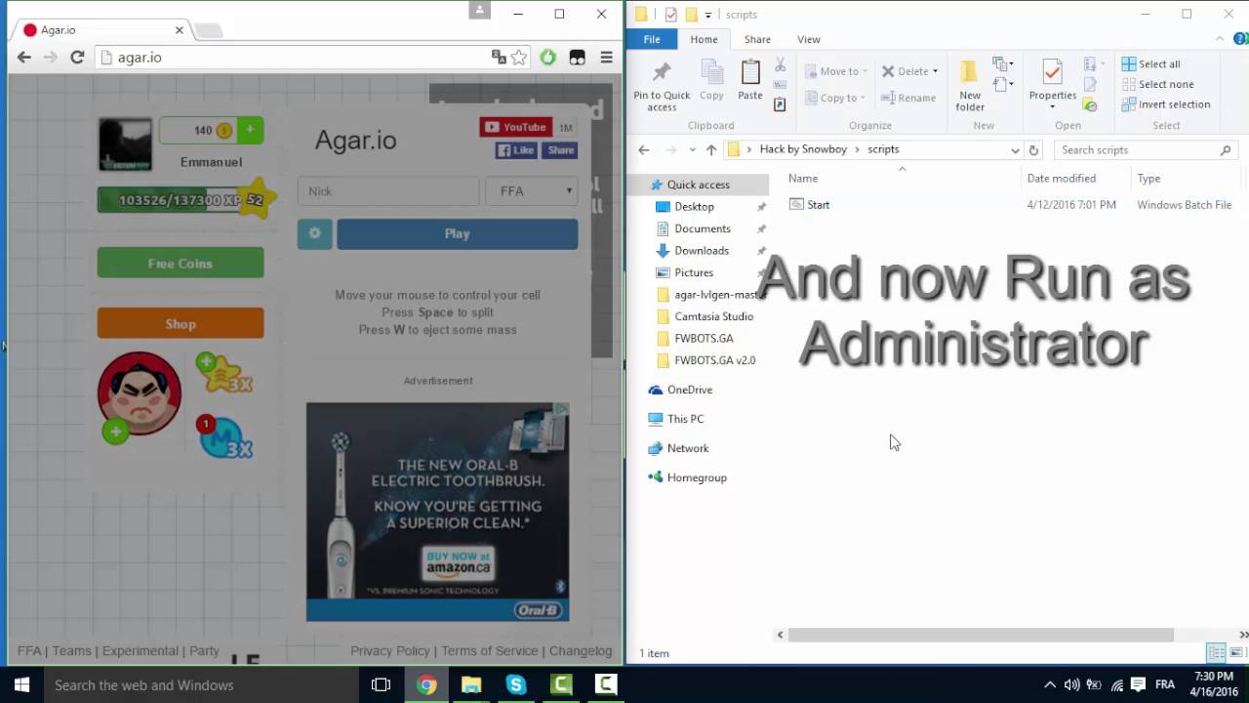Collapse the Explorer ribbon chevron

(x=1221, y=39)
